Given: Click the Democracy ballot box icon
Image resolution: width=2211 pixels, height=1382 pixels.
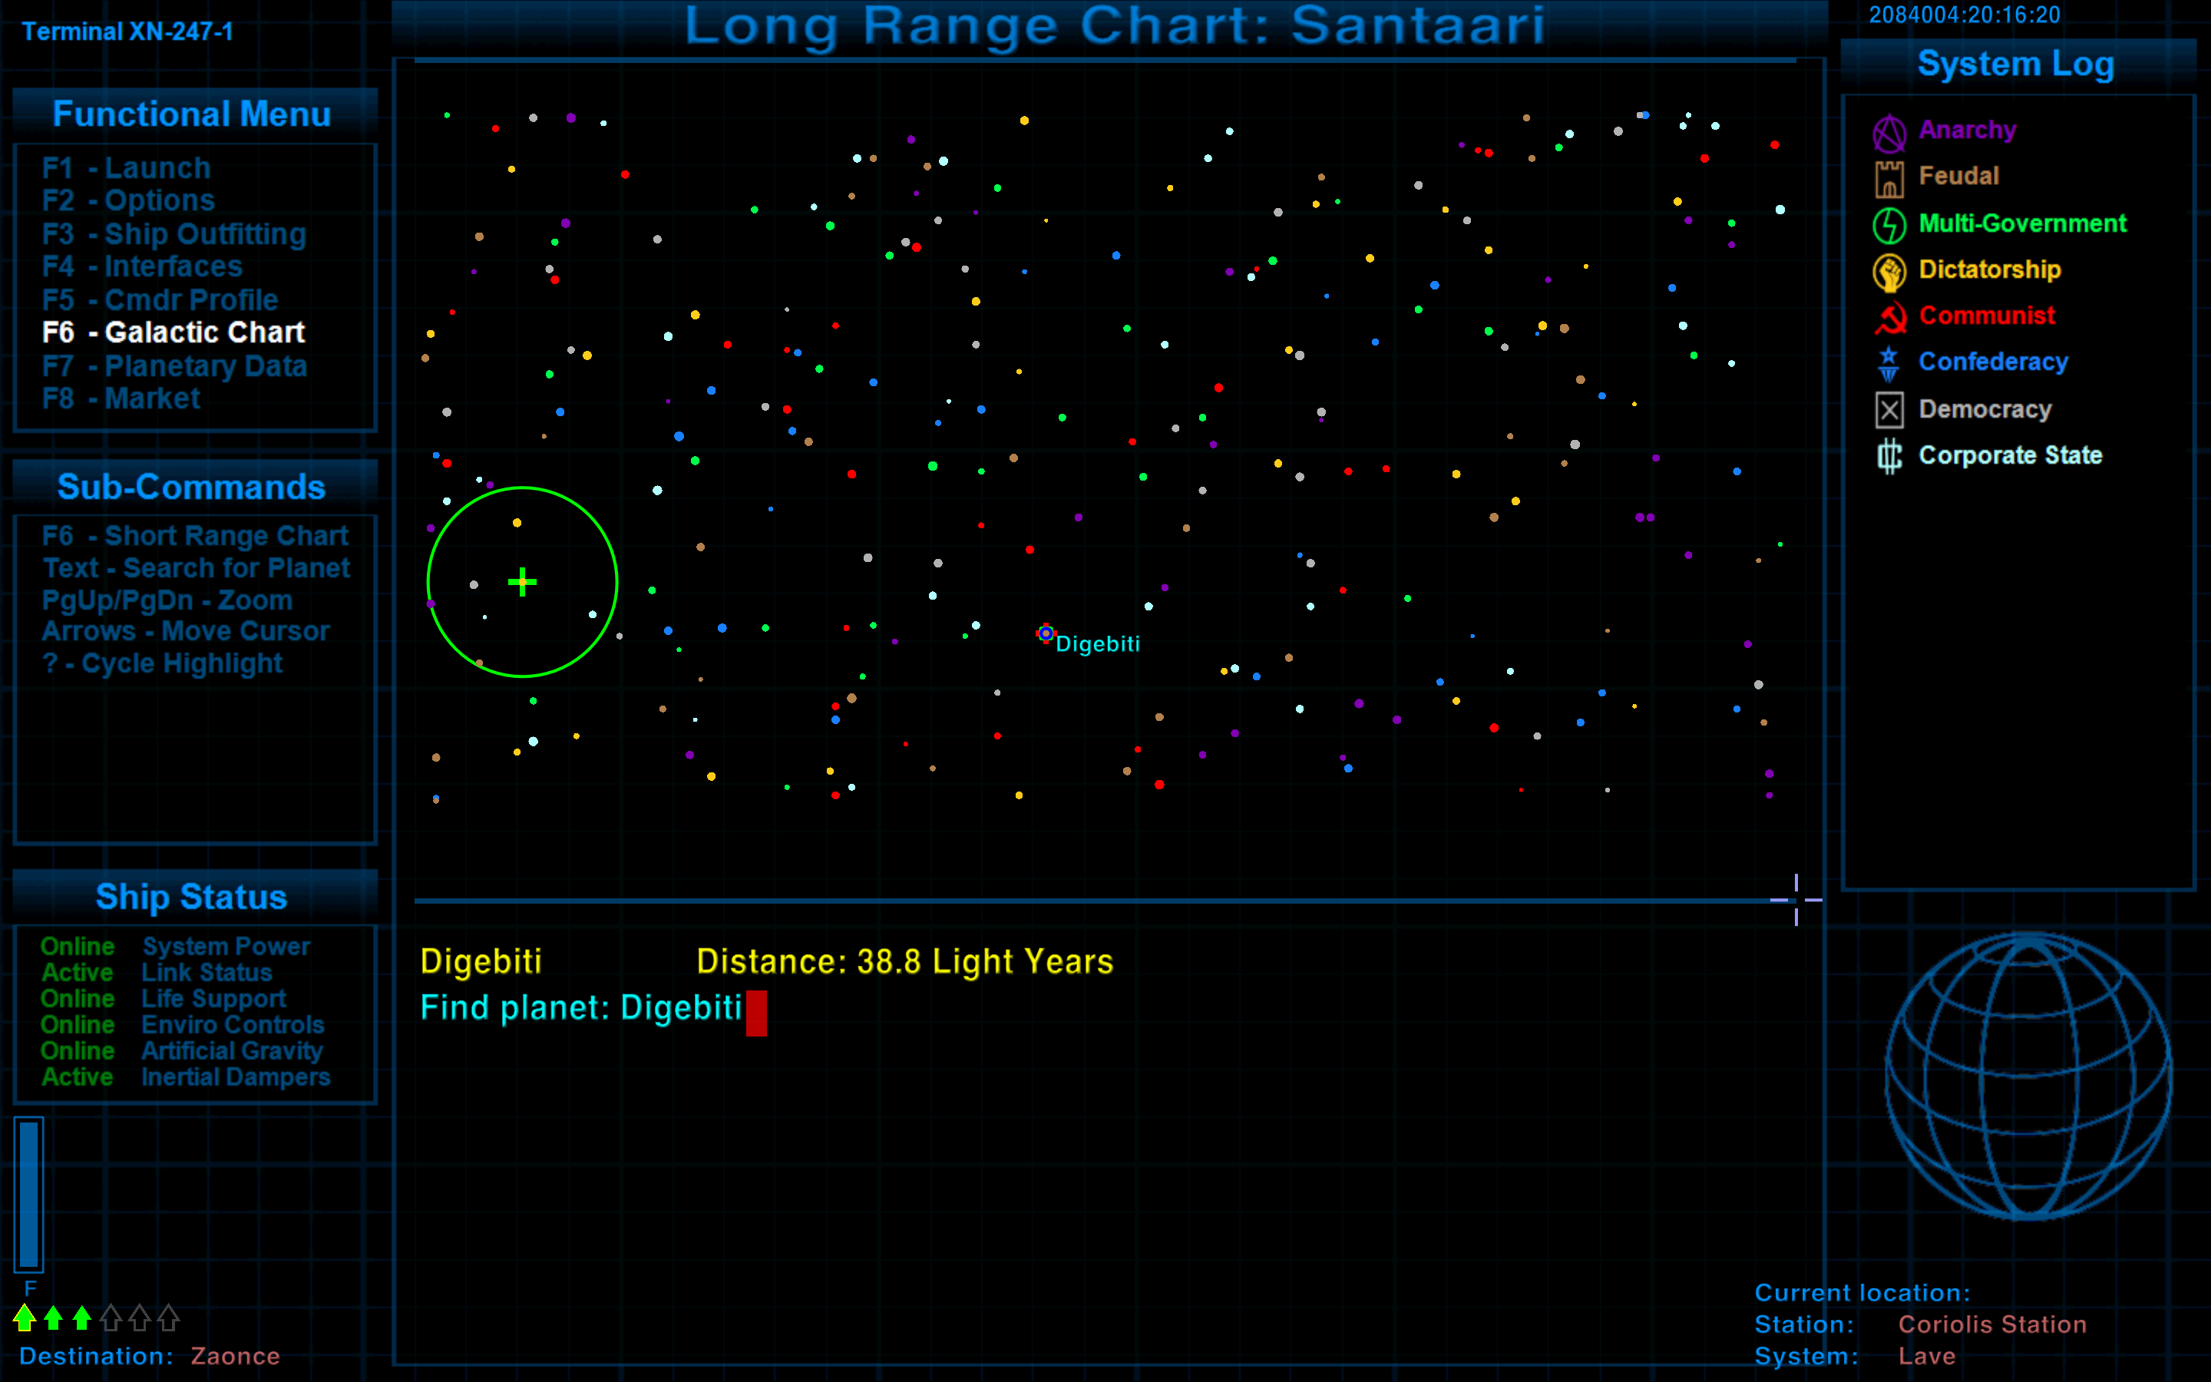Looking at the screenshot, I should pos(1889,409).
